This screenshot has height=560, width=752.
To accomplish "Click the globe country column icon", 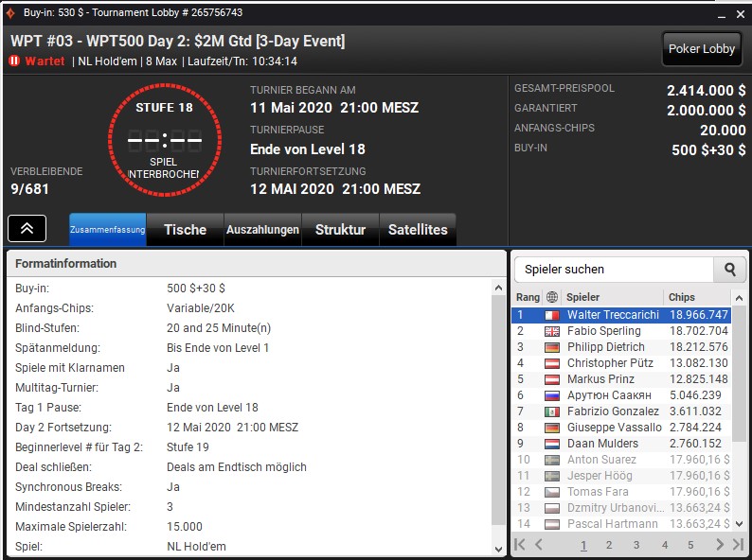I will click(552, 297).
